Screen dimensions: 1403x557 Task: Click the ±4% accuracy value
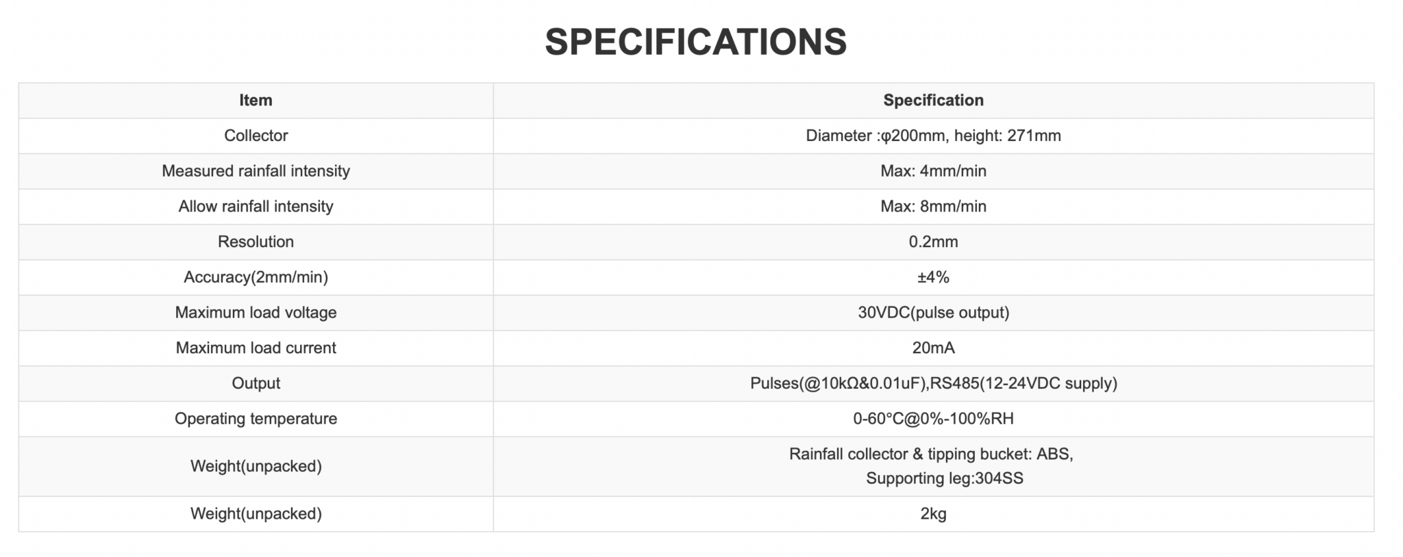click(933, 277)
